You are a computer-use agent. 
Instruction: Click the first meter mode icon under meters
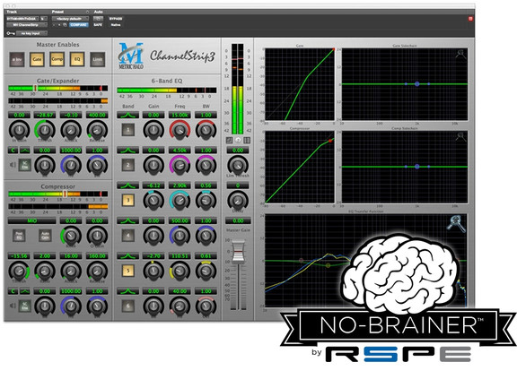coord(229,140)
